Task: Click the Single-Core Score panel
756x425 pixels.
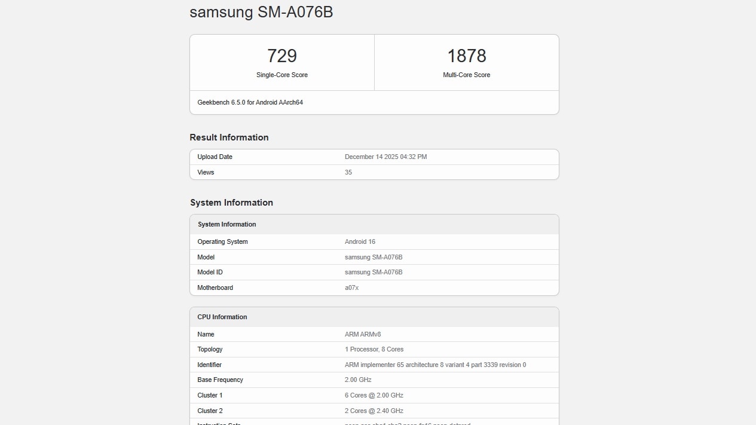Action: pos(281,62)
